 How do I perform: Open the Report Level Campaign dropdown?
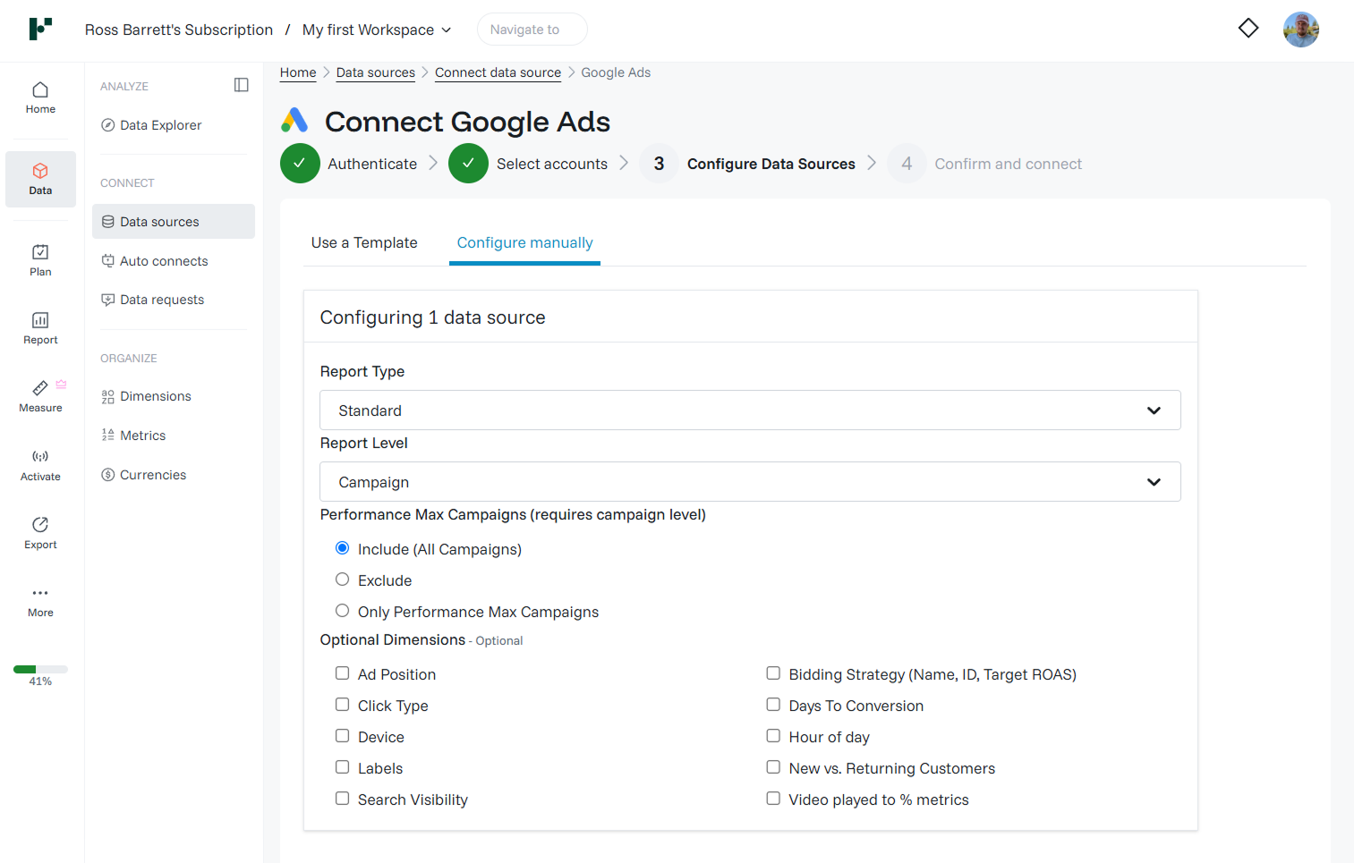pyautogui.click(x=750, y=482)
